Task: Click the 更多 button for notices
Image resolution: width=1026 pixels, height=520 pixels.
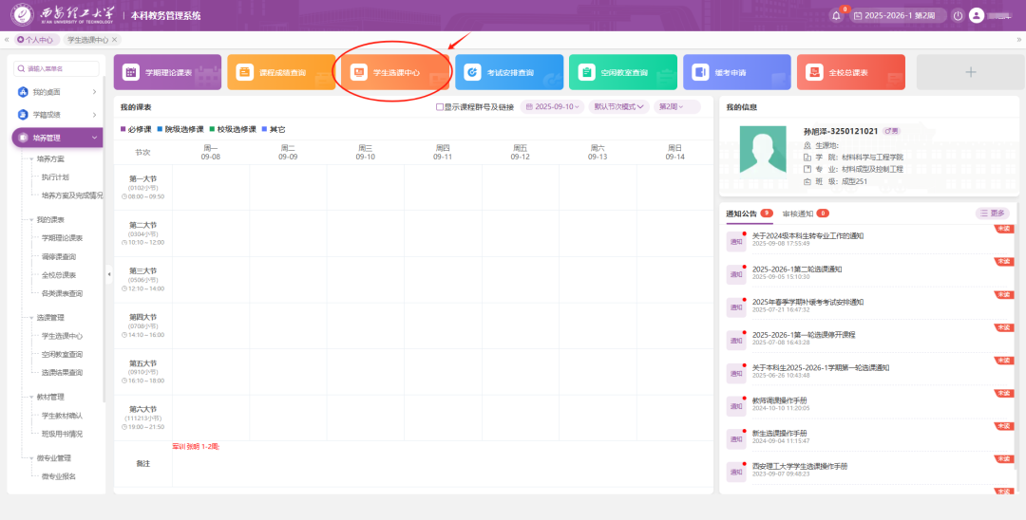Action: 993,214
